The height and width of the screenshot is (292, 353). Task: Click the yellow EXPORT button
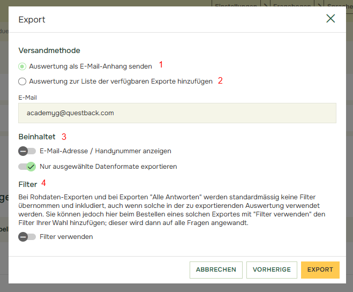(320, 270)
